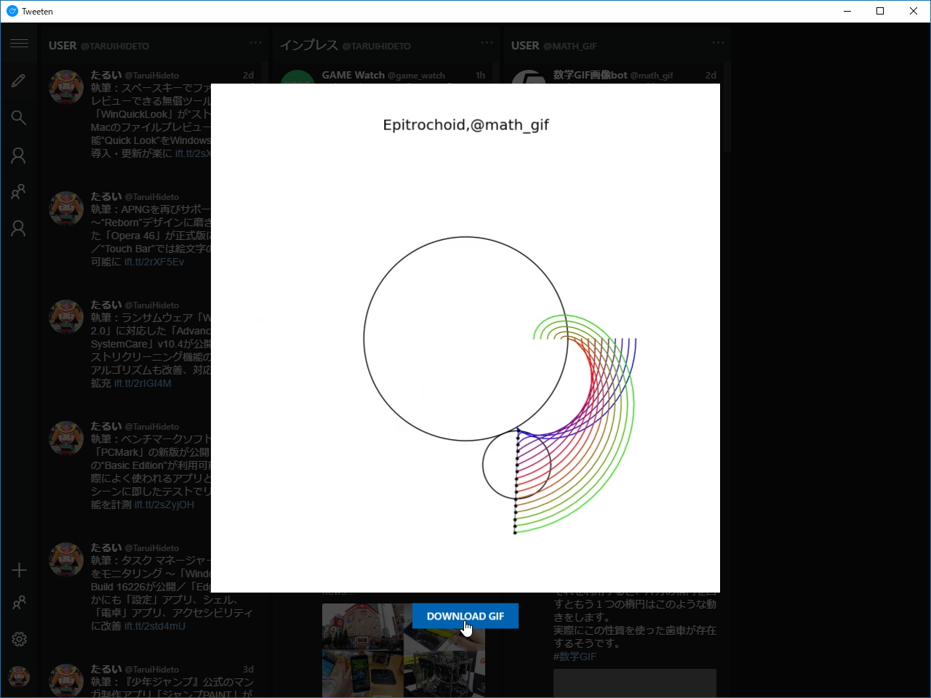Click the DOWNLOAD GIF button
Viewport: 931px width, 698px height.
click(x=465, y=616)
